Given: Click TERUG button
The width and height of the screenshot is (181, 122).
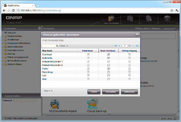Looking at the screenshot, I should point(94,92).
